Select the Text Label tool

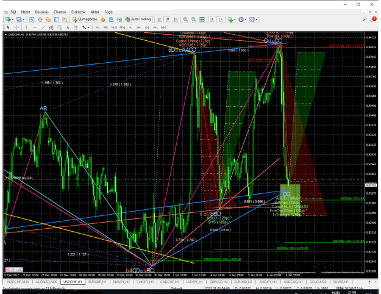(76, 27)
